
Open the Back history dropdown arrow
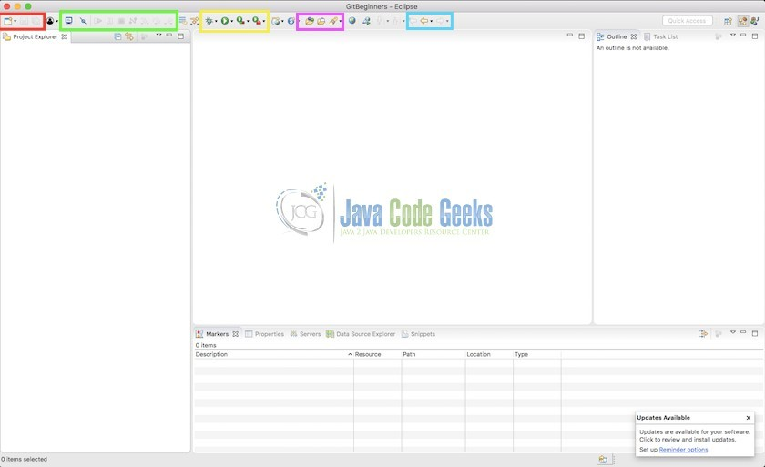[432, 21]
